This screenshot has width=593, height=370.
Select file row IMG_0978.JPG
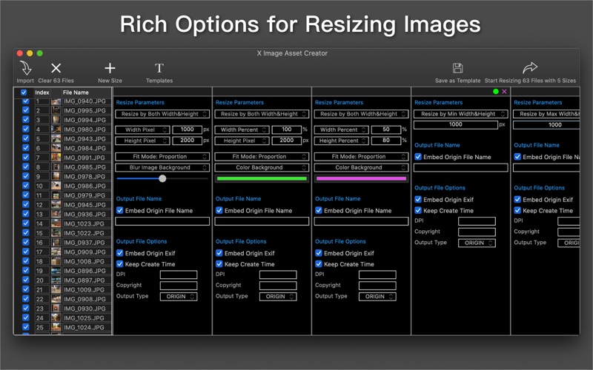point(63,176)
